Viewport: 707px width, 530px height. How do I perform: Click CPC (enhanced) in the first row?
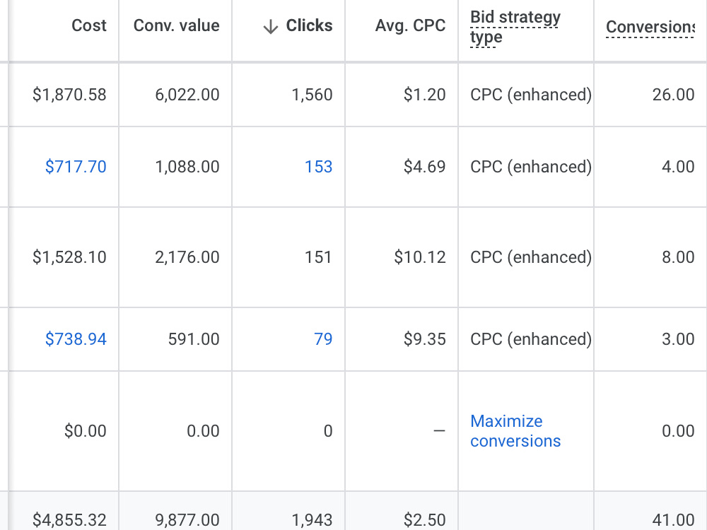[x=531, y=95]
